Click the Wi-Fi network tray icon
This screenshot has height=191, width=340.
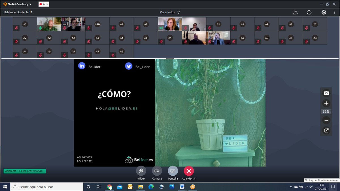point(306,187)
